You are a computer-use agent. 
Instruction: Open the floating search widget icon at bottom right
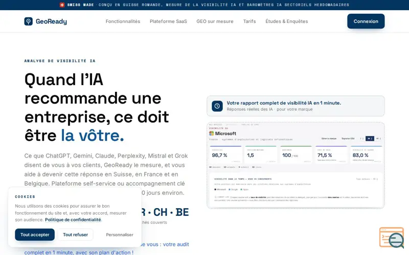pyautogui.click(x=392, y=238)
